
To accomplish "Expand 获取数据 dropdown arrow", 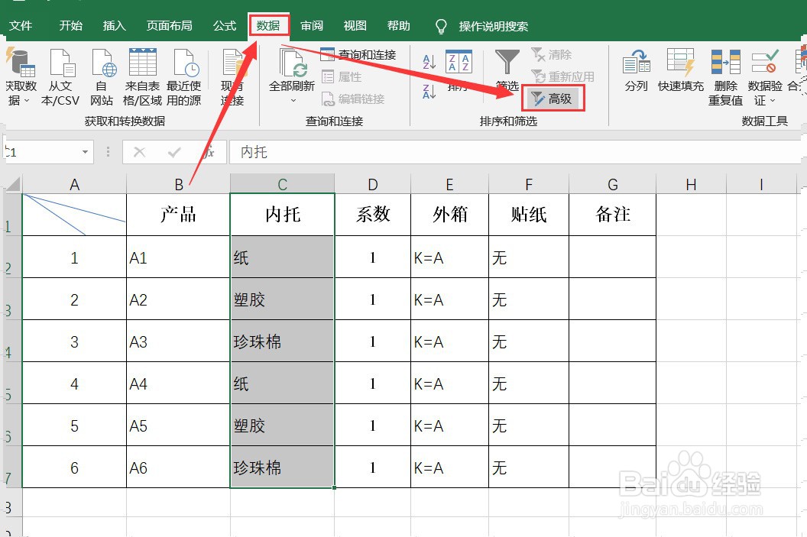I will [27, 101].
